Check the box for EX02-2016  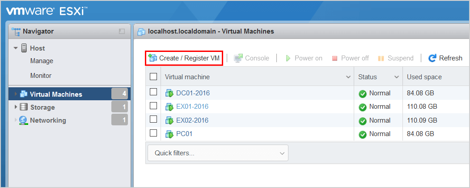click(153, 119)
